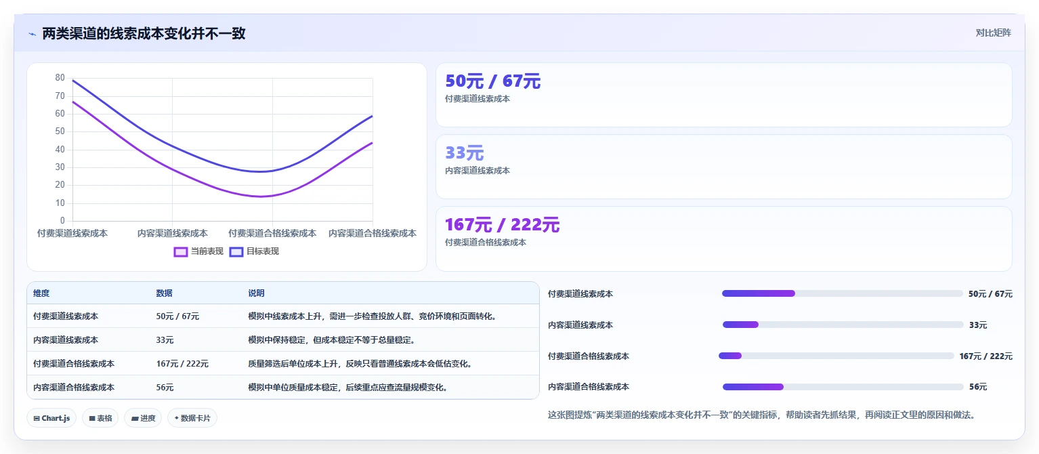The height and width of the screenshot is (454, 1039).
Task: Click the 80 tick on the chart y-axis
Action: 60,78
